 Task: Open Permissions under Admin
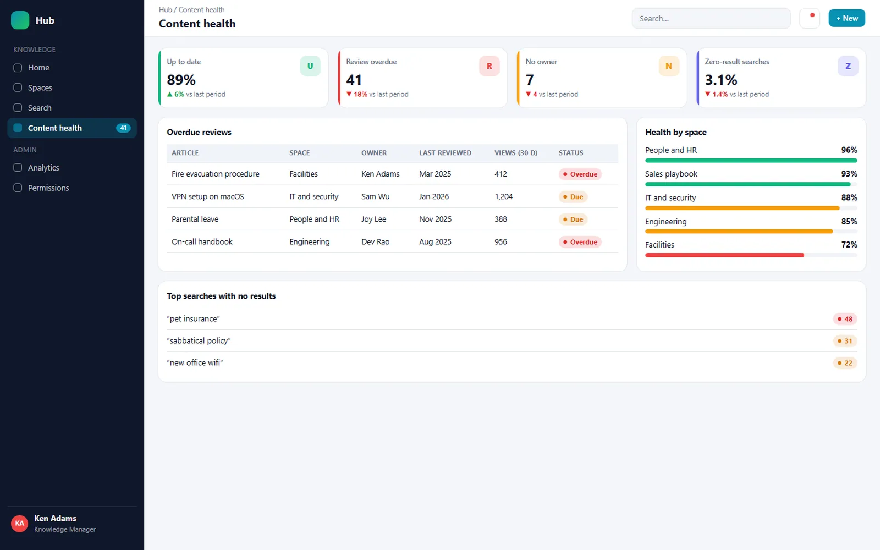point(72,188)
